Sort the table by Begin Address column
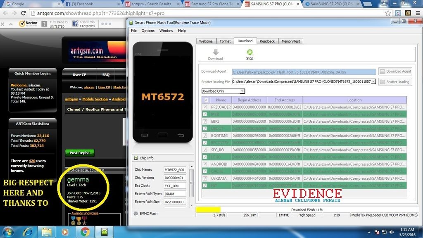Image resolution: width=423 pixels, height=238 pixels. (x=249, y=100)
